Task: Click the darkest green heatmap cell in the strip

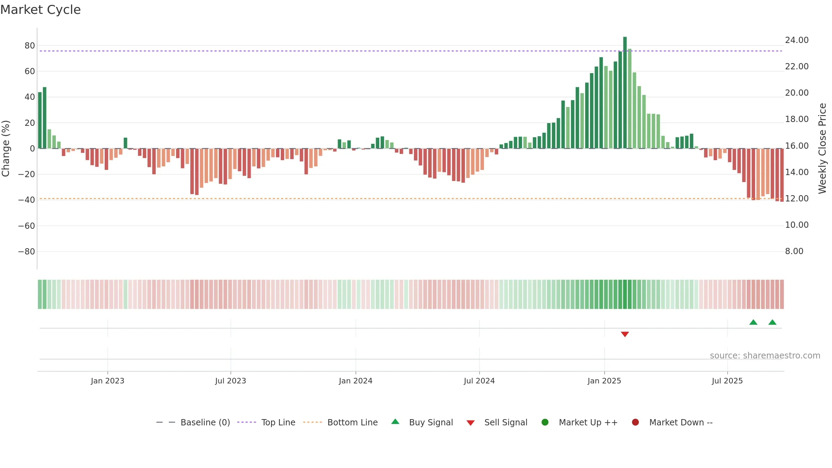Action: 625,294
